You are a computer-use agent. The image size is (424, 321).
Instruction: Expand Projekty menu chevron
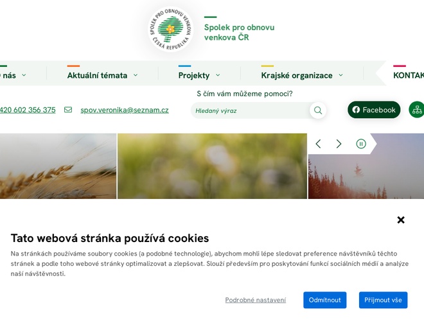[x=218, y=75]
